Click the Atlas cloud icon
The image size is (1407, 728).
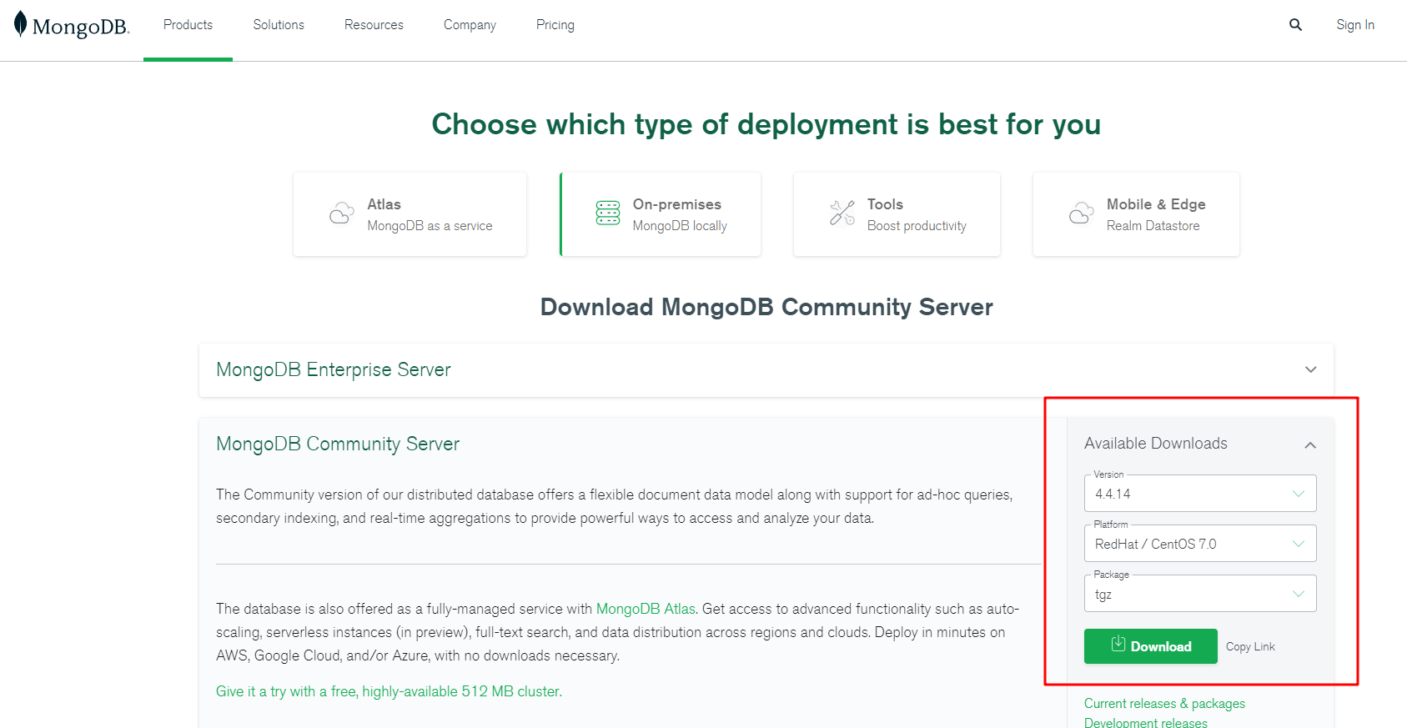[341, 213]
